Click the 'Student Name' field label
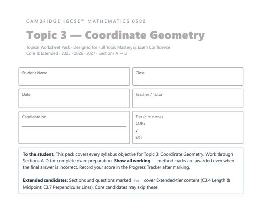Screen dimensions: 264x198 pyautogui.click(x=35, y=73)
